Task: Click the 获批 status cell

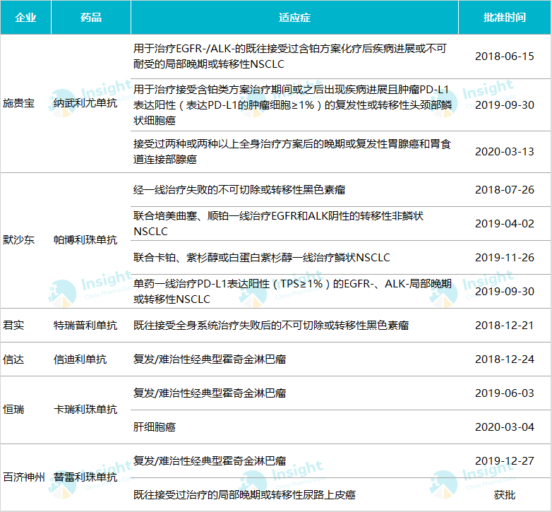Action: pyautogui.click(x=505, y=495)
